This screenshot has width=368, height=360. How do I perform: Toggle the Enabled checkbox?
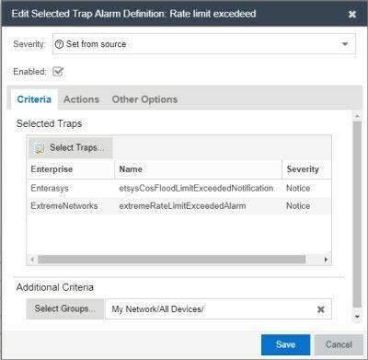coord(58,72)
